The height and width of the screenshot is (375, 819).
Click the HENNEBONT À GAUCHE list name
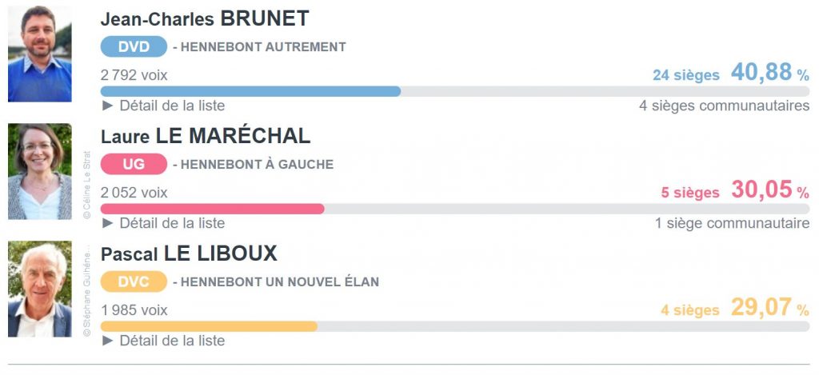tap(257, 165)
